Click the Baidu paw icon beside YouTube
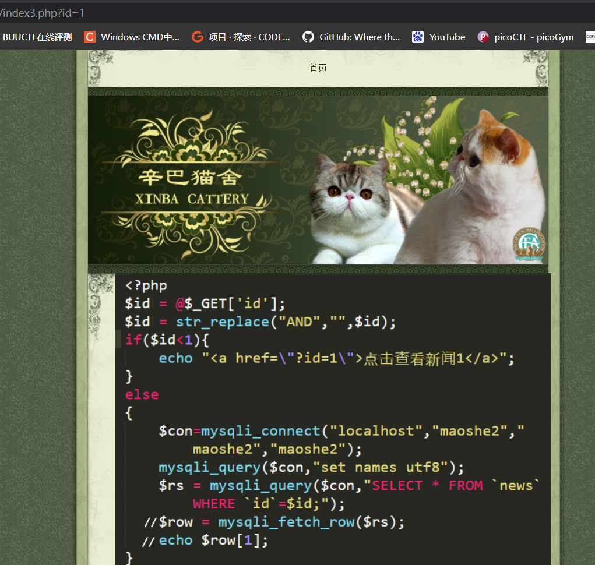This screenshot has width=595, height=565. pos(418,37)
